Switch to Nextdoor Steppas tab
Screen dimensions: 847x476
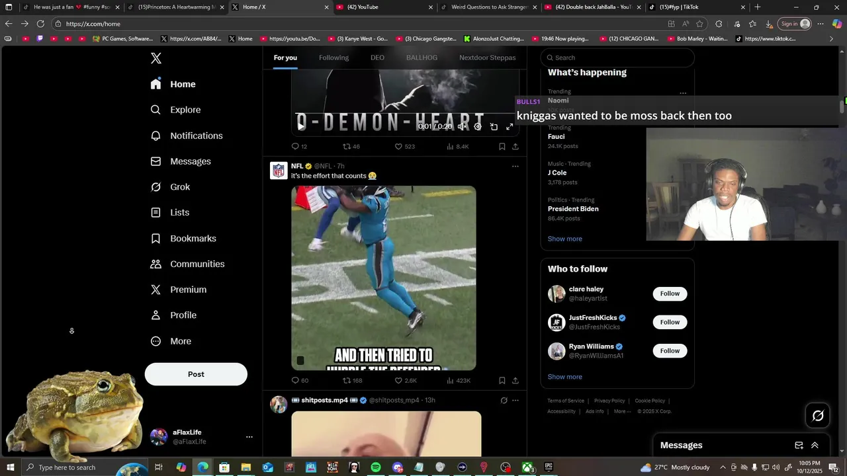[488, 58]
